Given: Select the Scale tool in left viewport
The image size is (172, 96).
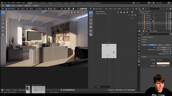Looking at the screenshot, I should pos(3,27).
